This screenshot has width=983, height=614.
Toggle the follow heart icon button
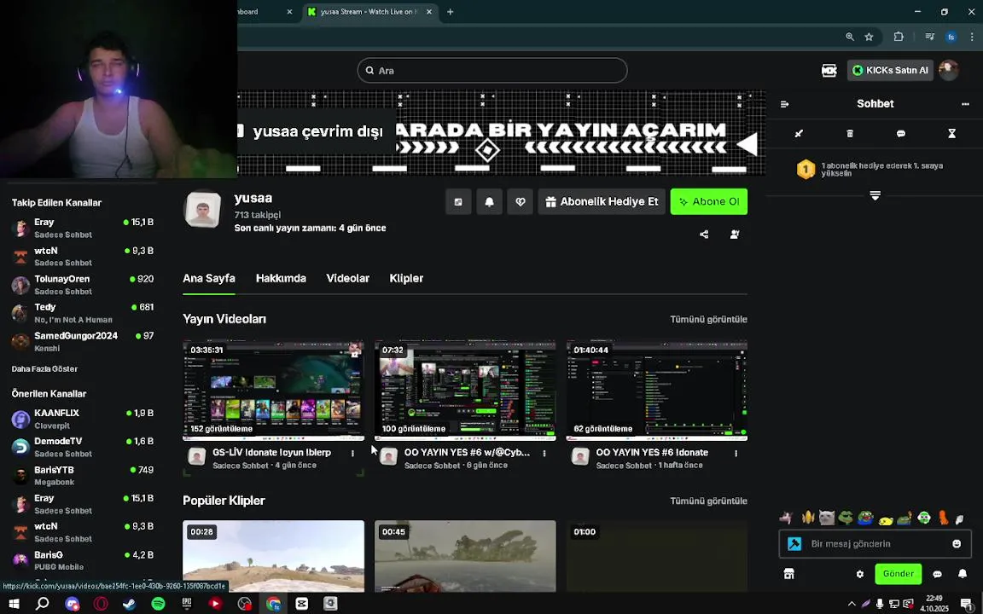coord(520,202)
